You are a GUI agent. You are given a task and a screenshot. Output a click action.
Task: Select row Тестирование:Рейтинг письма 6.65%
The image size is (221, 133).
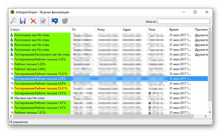pos(108,84)
